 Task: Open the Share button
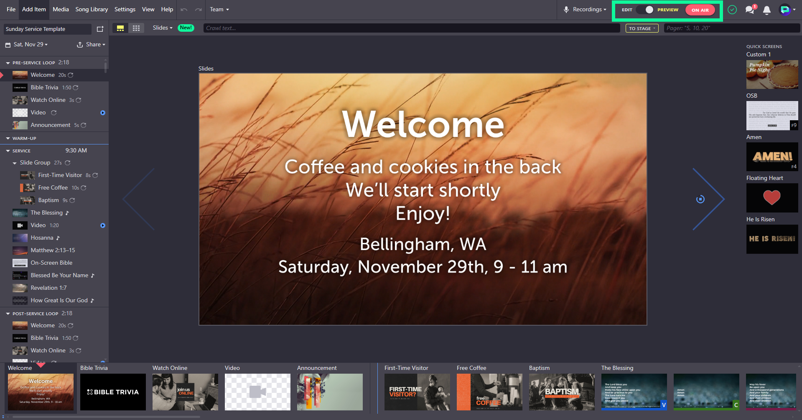point(91,45)
